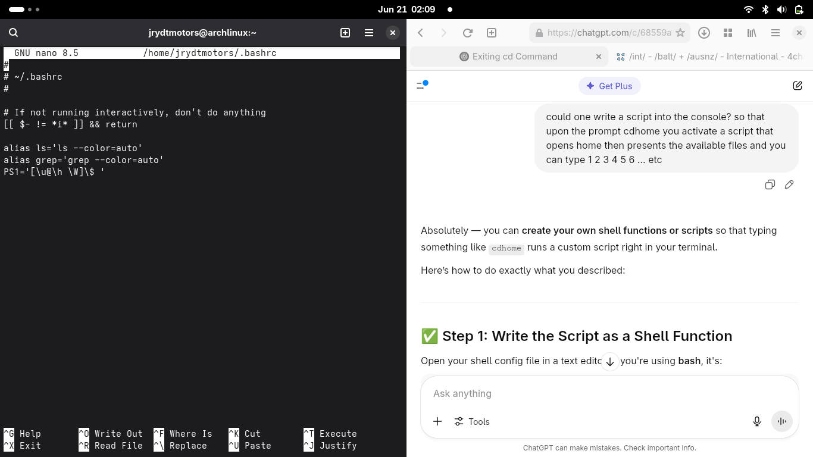Image resolution: width=813 pixels, height=457 pixels.
Task: Bookmark this page with the star
Action: click(680, 33)
